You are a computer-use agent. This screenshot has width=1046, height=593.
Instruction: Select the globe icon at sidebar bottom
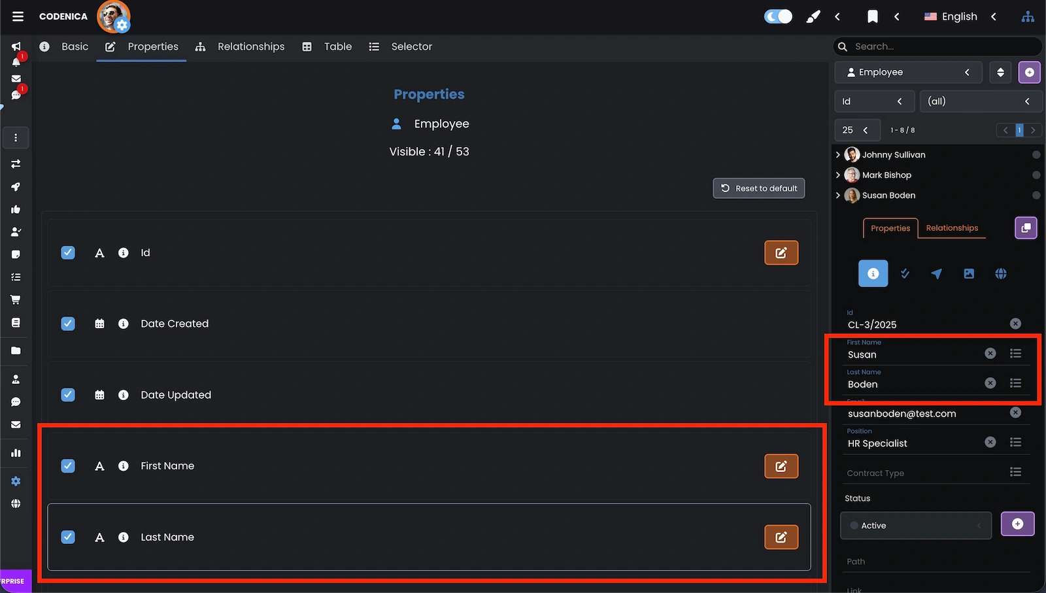[x=16, y=503]
